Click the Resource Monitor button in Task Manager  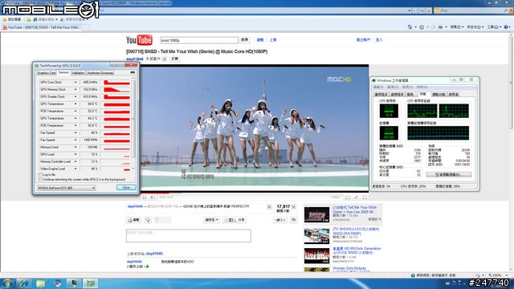point(449,175)
